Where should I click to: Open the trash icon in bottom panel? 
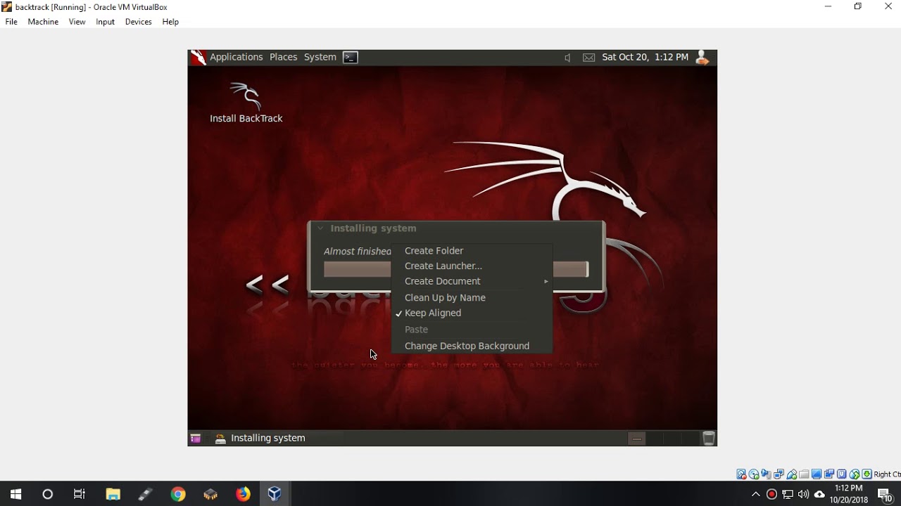pyautogui.click(x=709, y=439)
